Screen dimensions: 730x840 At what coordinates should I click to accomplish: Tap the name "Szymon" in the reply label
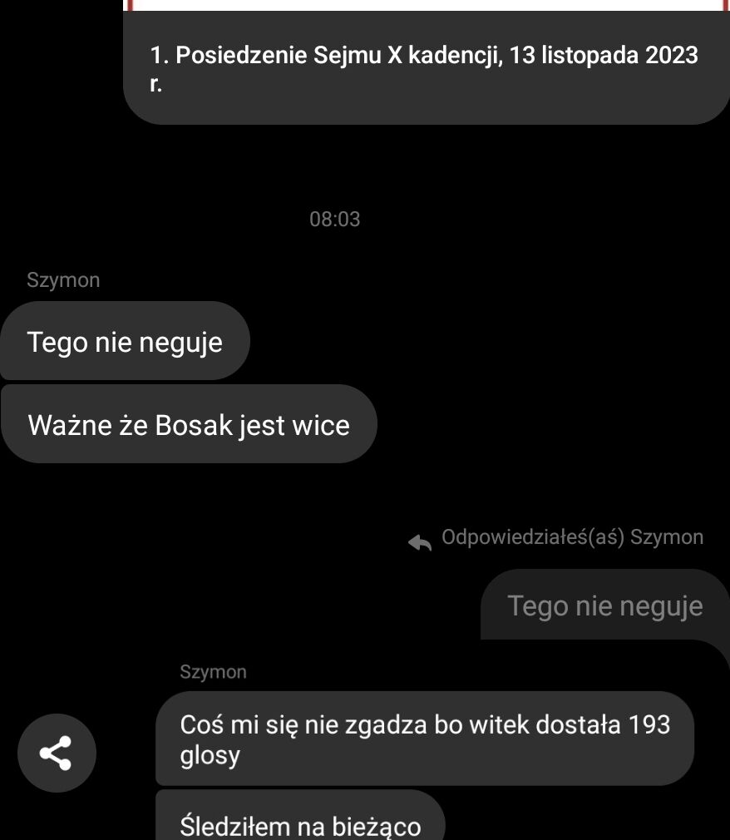[x=667, y=536]
